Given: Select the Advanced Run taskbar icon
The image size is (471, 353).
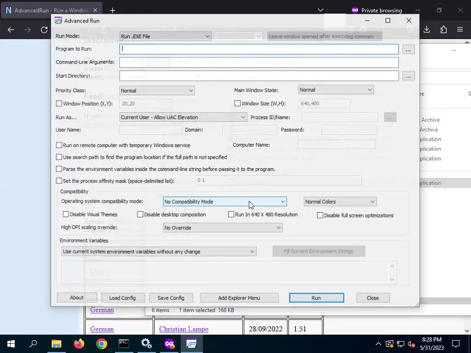Looking at the screenshot, I should [x=191, y=344].
